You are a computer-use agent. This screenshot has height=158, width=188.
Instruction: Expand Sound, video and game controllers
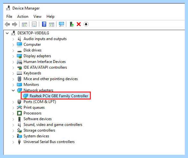[x=13, y=125]
